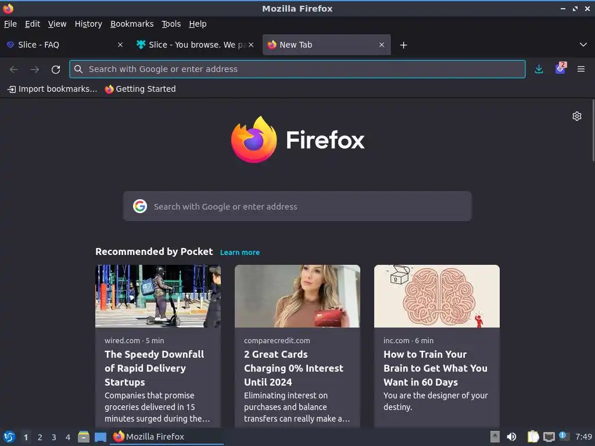
Task: Click the wired.com · 5 min source label
Action: [x=134, y=340]
